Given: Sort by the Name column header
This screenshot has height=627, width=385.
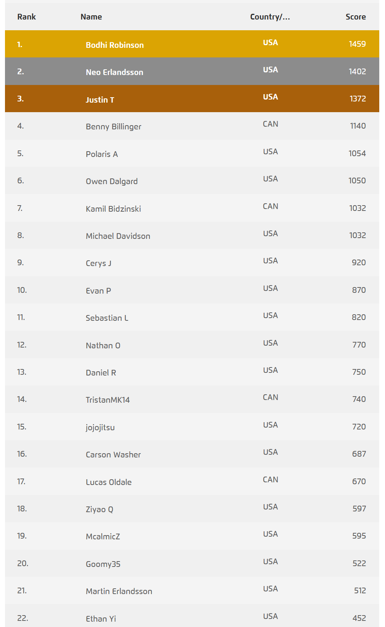Looking at the screenshot, I should tap(91, 17).
